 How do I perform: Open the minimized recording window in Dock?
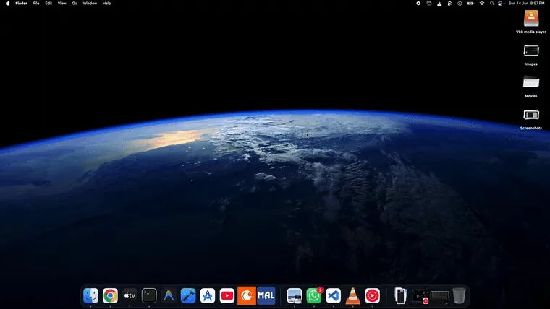[x=420, y=296]
